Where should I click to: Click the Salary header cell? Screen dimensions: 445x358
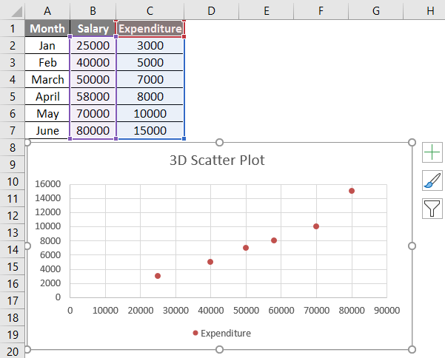pos(93,28)
